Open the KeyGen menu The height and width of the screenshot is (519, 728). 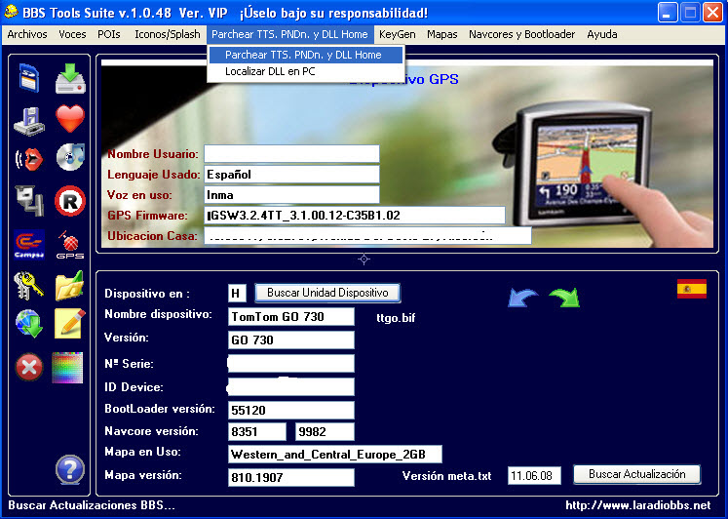pyautogui.click(x=398, y=34)
